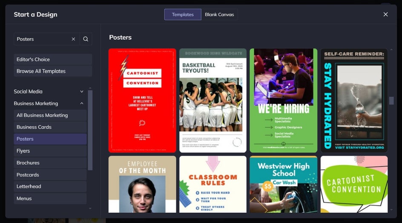Click the gallery scroll up arrow
Image resolution: width=402 pixels, height=223 pixels.
click(391, 49)
